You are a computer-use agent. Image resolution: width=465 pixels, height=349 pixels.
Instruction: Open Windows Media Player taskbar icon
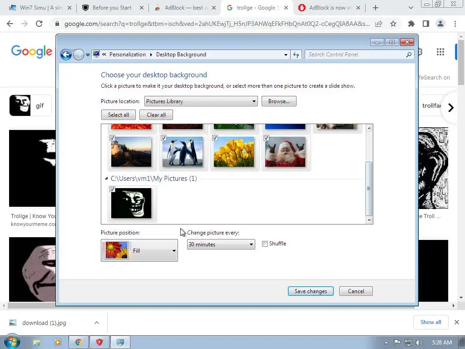click(x=58, y=343)
